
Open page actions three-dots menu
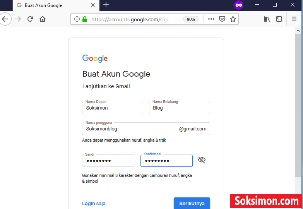coord(211,19)
